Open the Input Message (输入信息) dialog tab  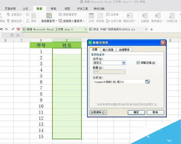click(x=108, y=50)
